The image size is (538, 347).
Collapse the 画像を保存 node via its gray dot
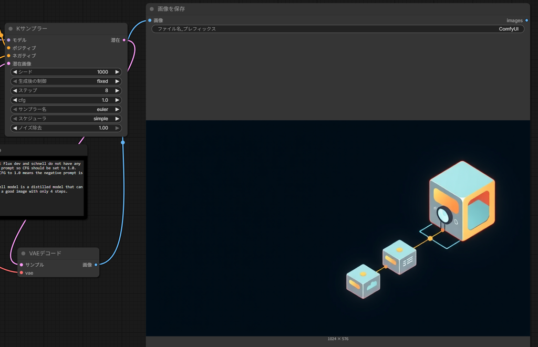(152, 9)
